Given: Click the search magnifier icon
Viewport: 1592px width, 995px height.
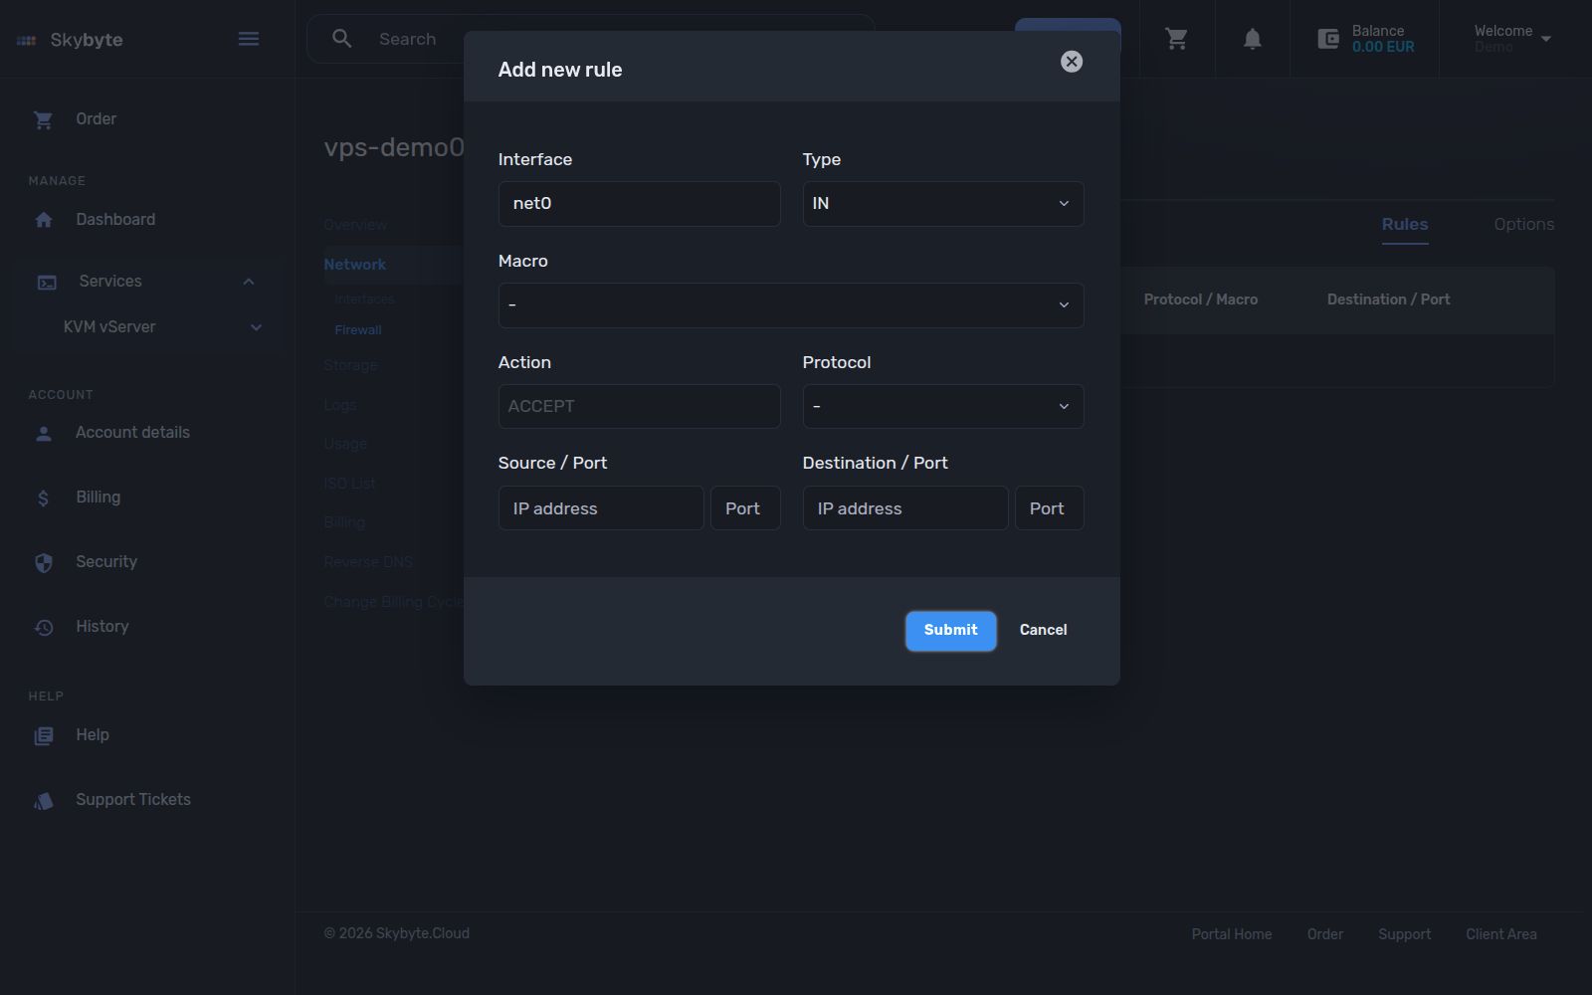Looking at the screenshot, I should pos(342,39).
